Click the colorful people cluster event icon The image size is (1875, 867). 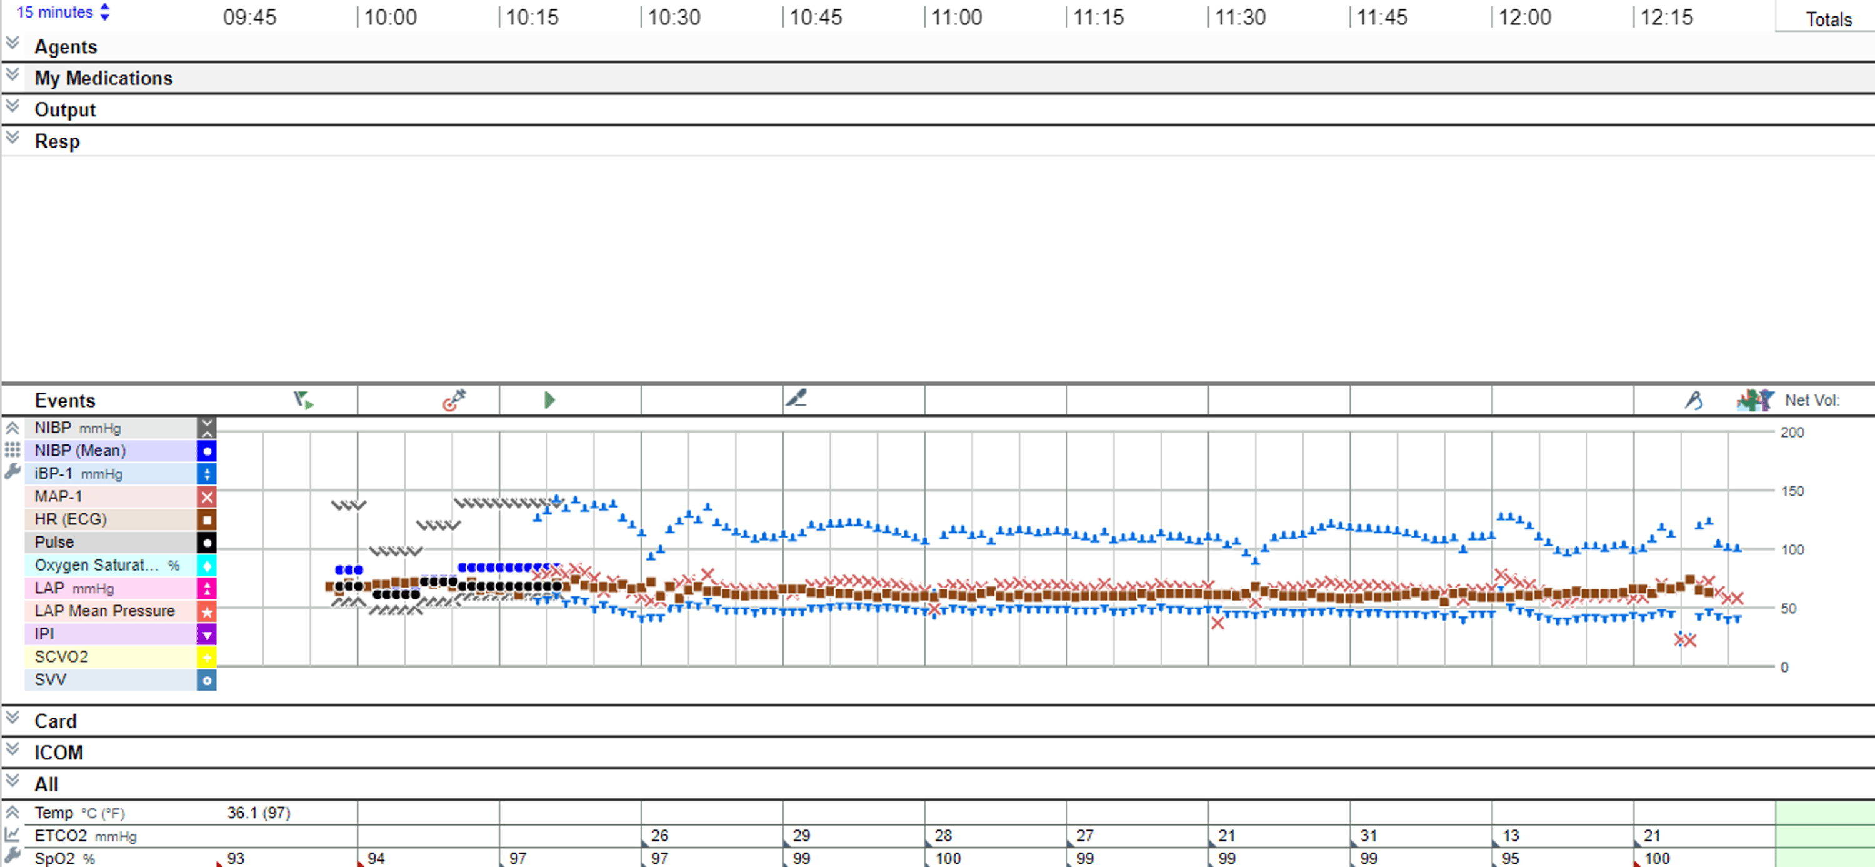coord(1754,399)
